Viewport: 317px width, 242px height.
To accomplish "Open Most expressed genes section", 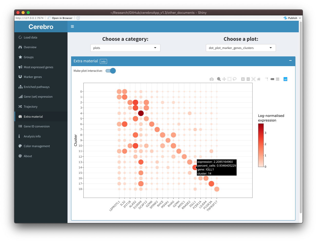I will point(41,67).
